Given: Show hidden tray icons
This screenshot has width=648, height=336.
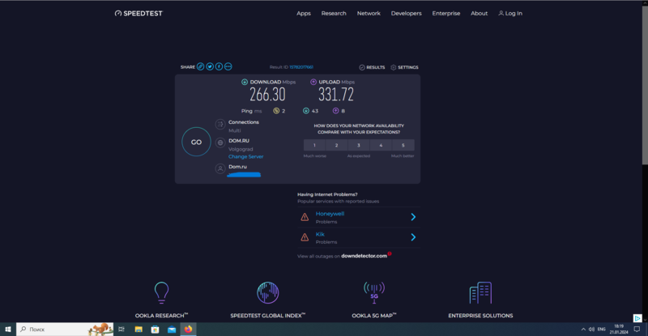Looking at the screenshot, I should pos(583,330).
